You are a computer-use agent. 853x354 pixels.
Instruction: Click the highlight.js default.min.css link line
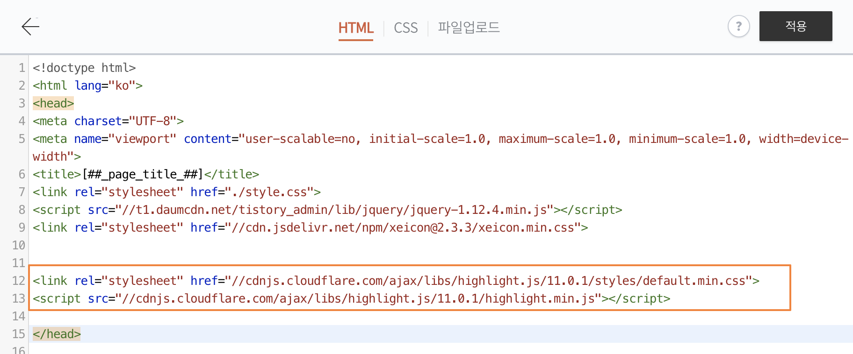(x=396, y=281)
